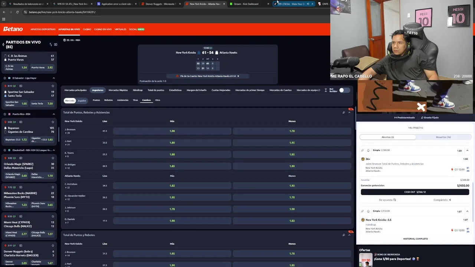
Task: Click the stream icon on Sportivo San Salvador match
Action: pyautogui.click(x=21, y=86)
